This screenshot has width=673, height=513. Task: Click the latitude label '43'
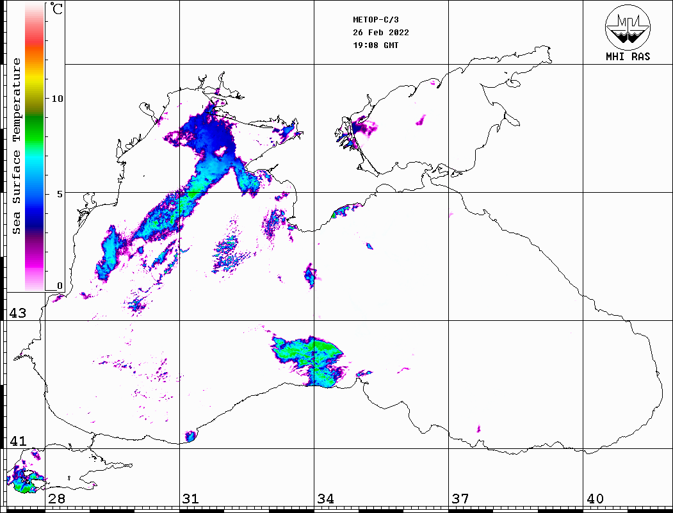tap(17, 313)
